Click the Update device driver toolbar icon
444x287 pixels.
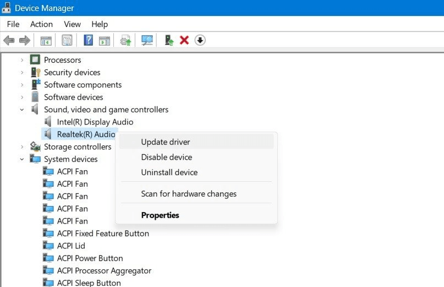click(125, 41)
